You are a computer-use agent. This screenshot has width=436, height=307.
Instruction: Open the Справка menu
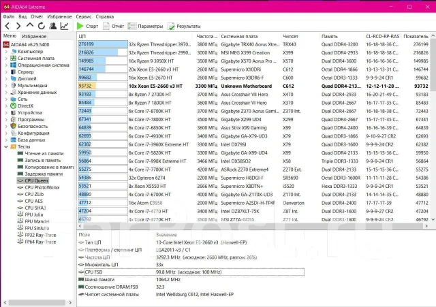tap(104, 16)
